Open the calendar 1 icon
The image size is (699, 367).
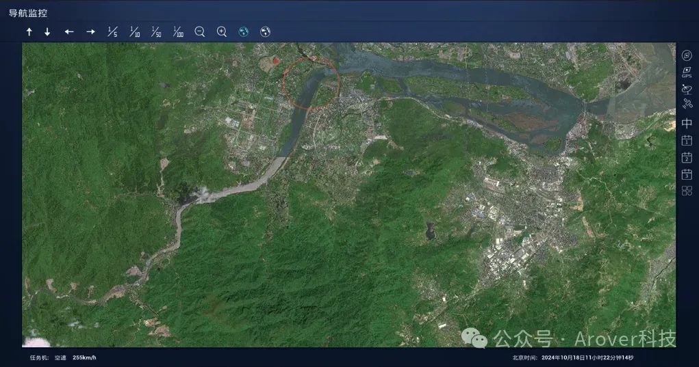(687, 141)
